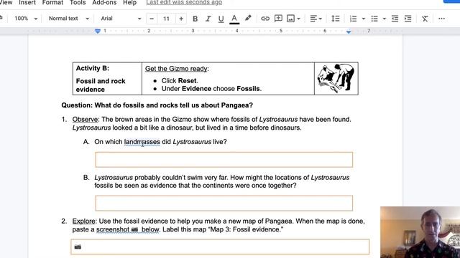Expand bulleted list style arrow
Image resolution: width=460 pixels, height=258 pixels.
(385, 19)
